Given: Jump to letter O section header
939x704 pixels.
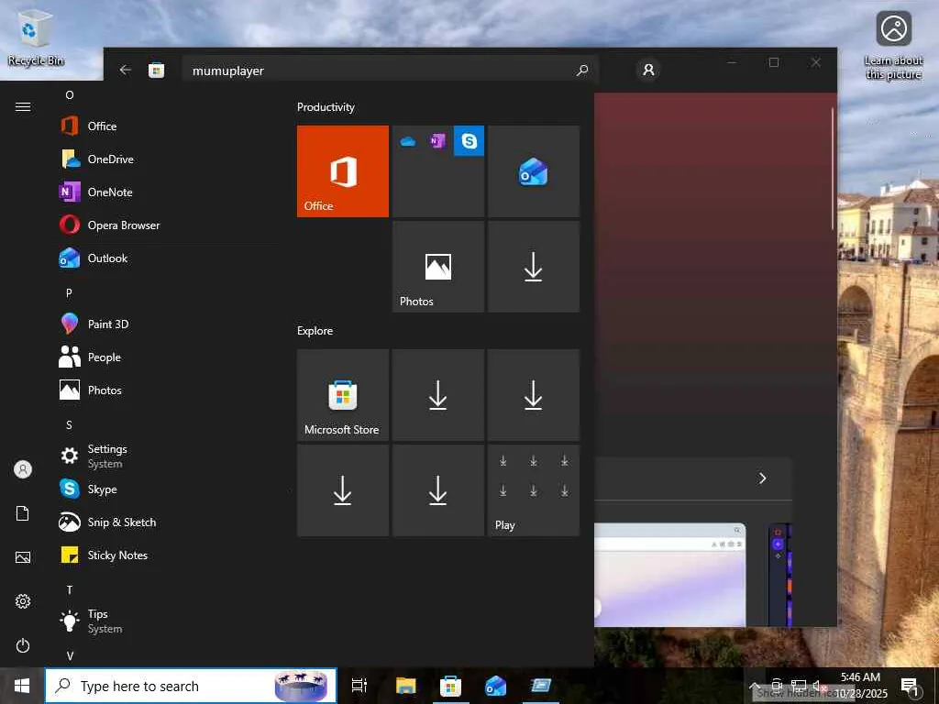Looking at the screenshot, I should click(x=70, y=95).
